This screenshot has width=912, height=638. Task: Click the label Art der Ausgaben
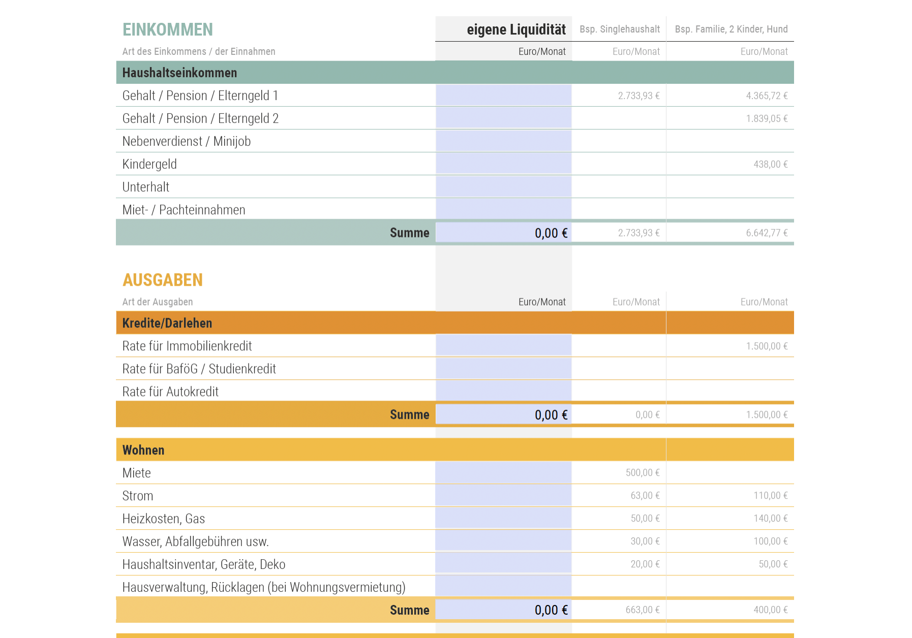(x=158, y=302)
